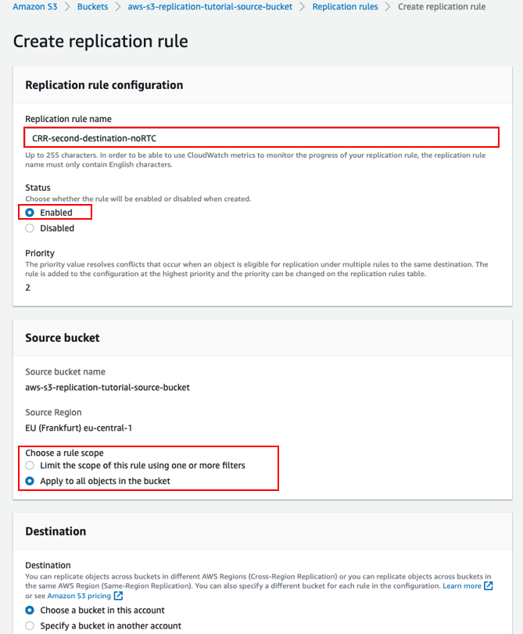Follow the Learn more link about replication

click(x=461, y=586)
